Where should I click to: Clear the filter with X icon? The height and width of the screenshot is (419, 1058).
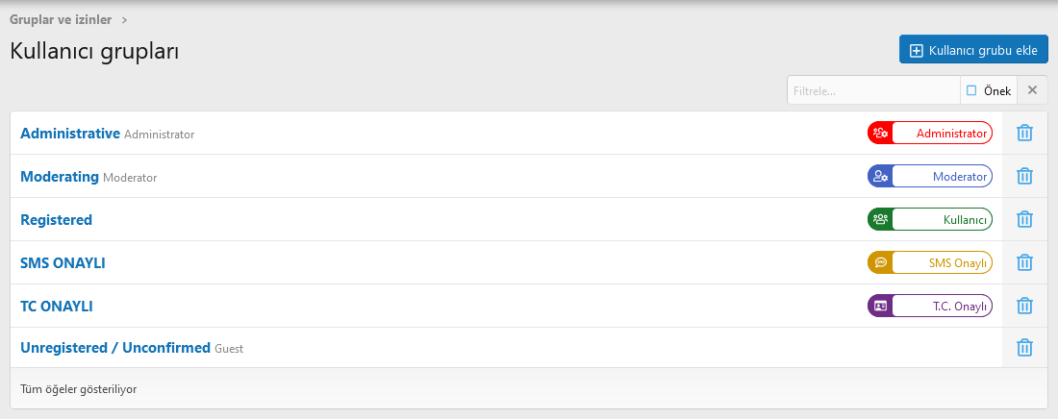(1032, 90)
